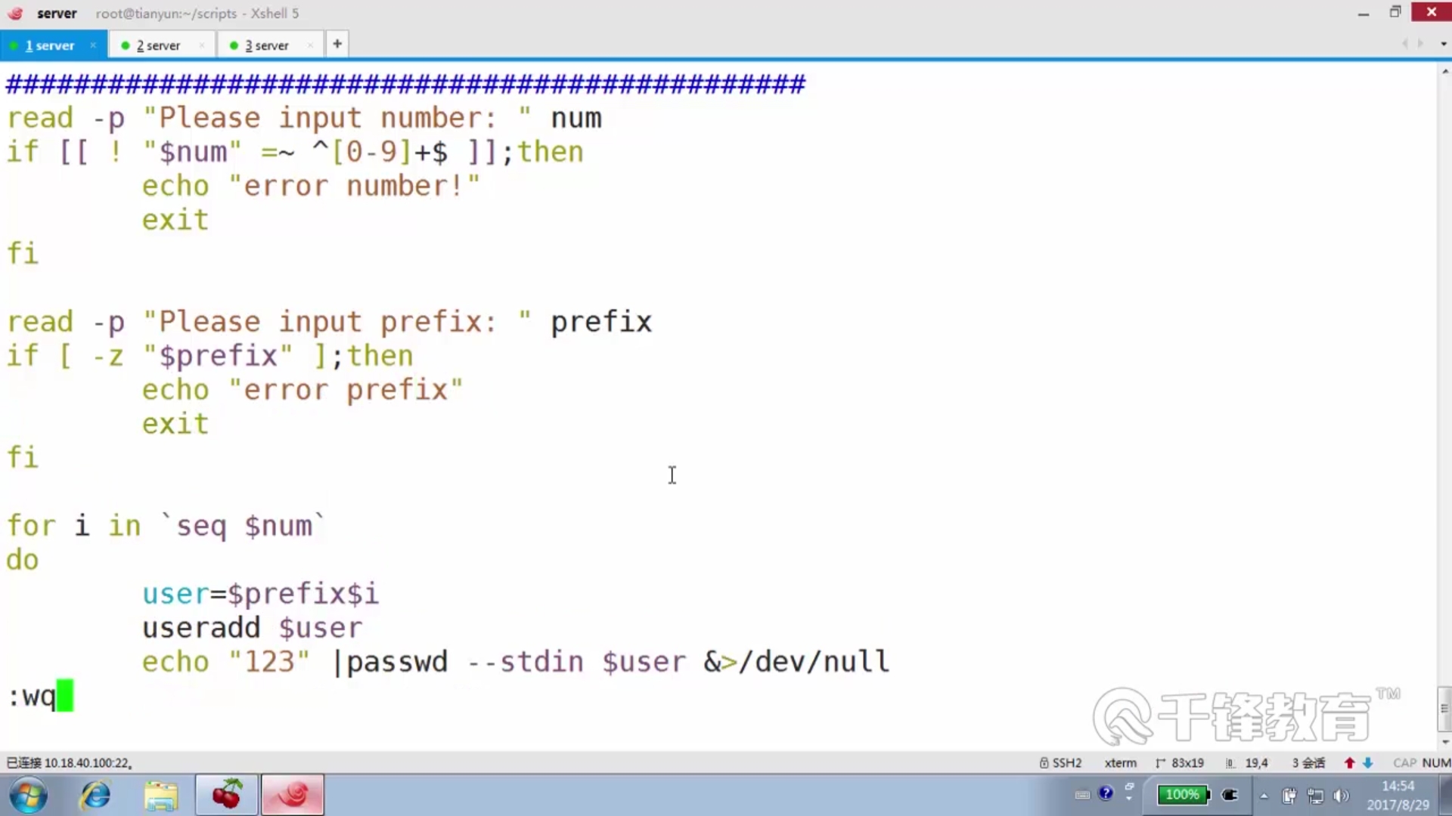Click the blue download arrow icon

[x=1367, y=763]
